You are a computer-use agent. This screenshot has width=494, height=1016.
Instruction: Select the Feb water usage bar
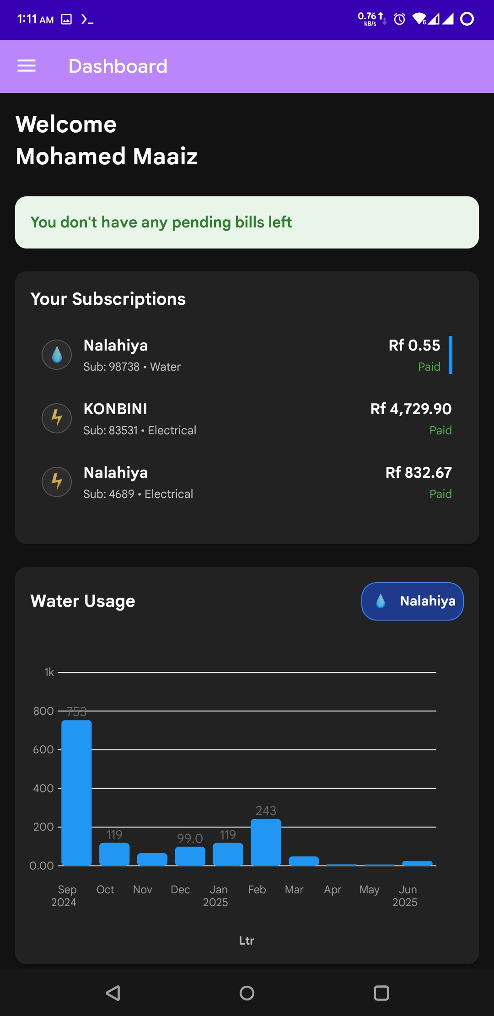click(266, 842)
